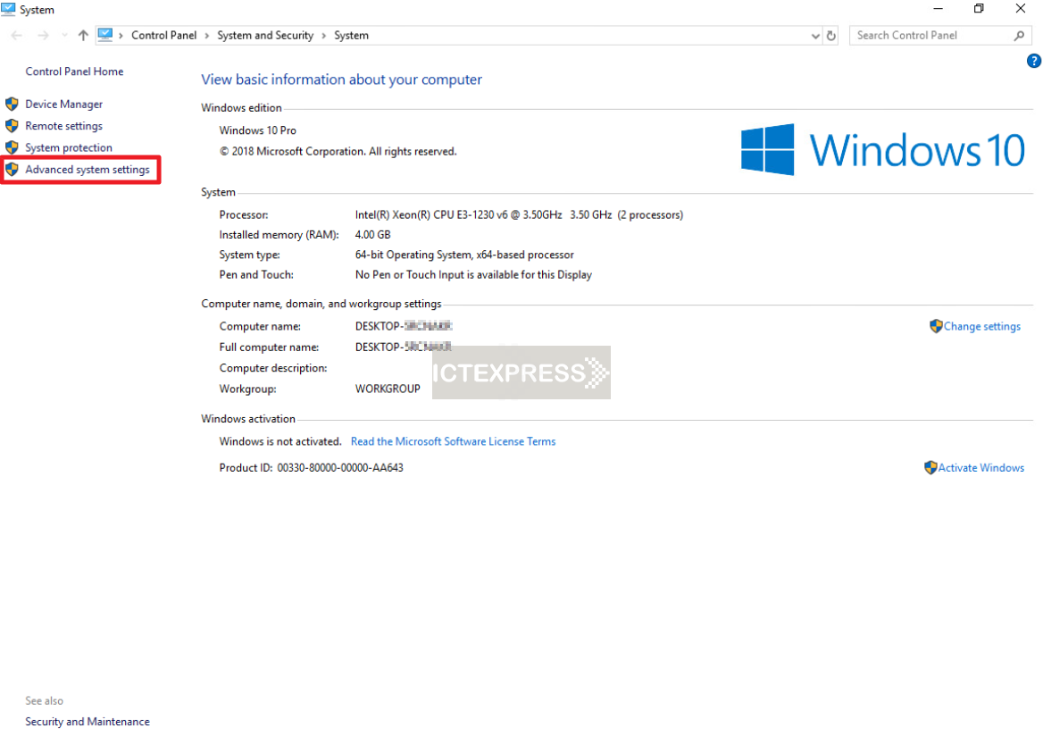Go up one level with Up arrow
Screen dimensions: 1043x745
(83, 36)
